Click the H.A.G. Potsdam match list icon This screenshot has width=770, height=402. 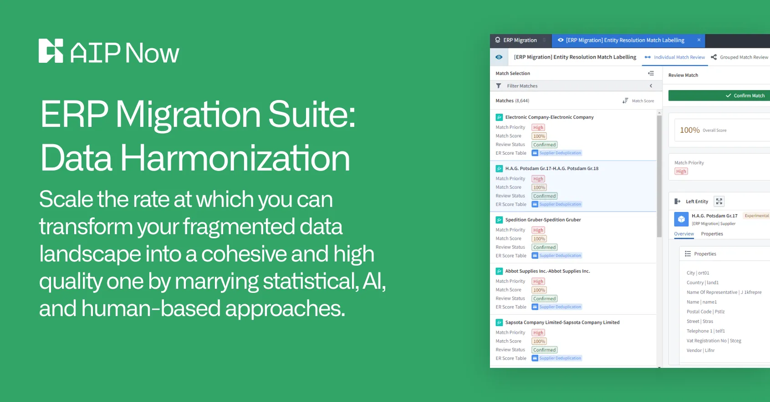(499, 169)
